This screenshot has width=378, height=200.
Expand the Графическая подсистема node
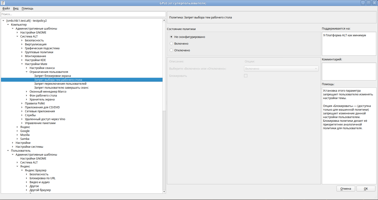[x=22, y=48]
